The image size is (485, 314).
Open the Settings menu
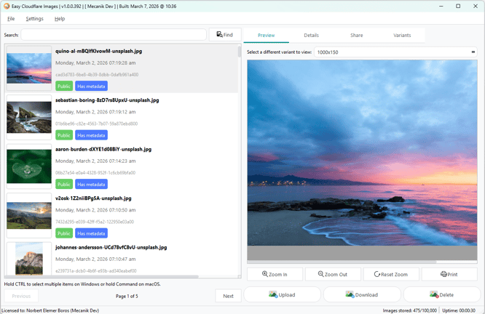point(35,18)
